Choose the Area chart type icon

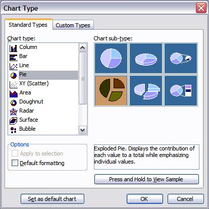[x=14, y=93]
